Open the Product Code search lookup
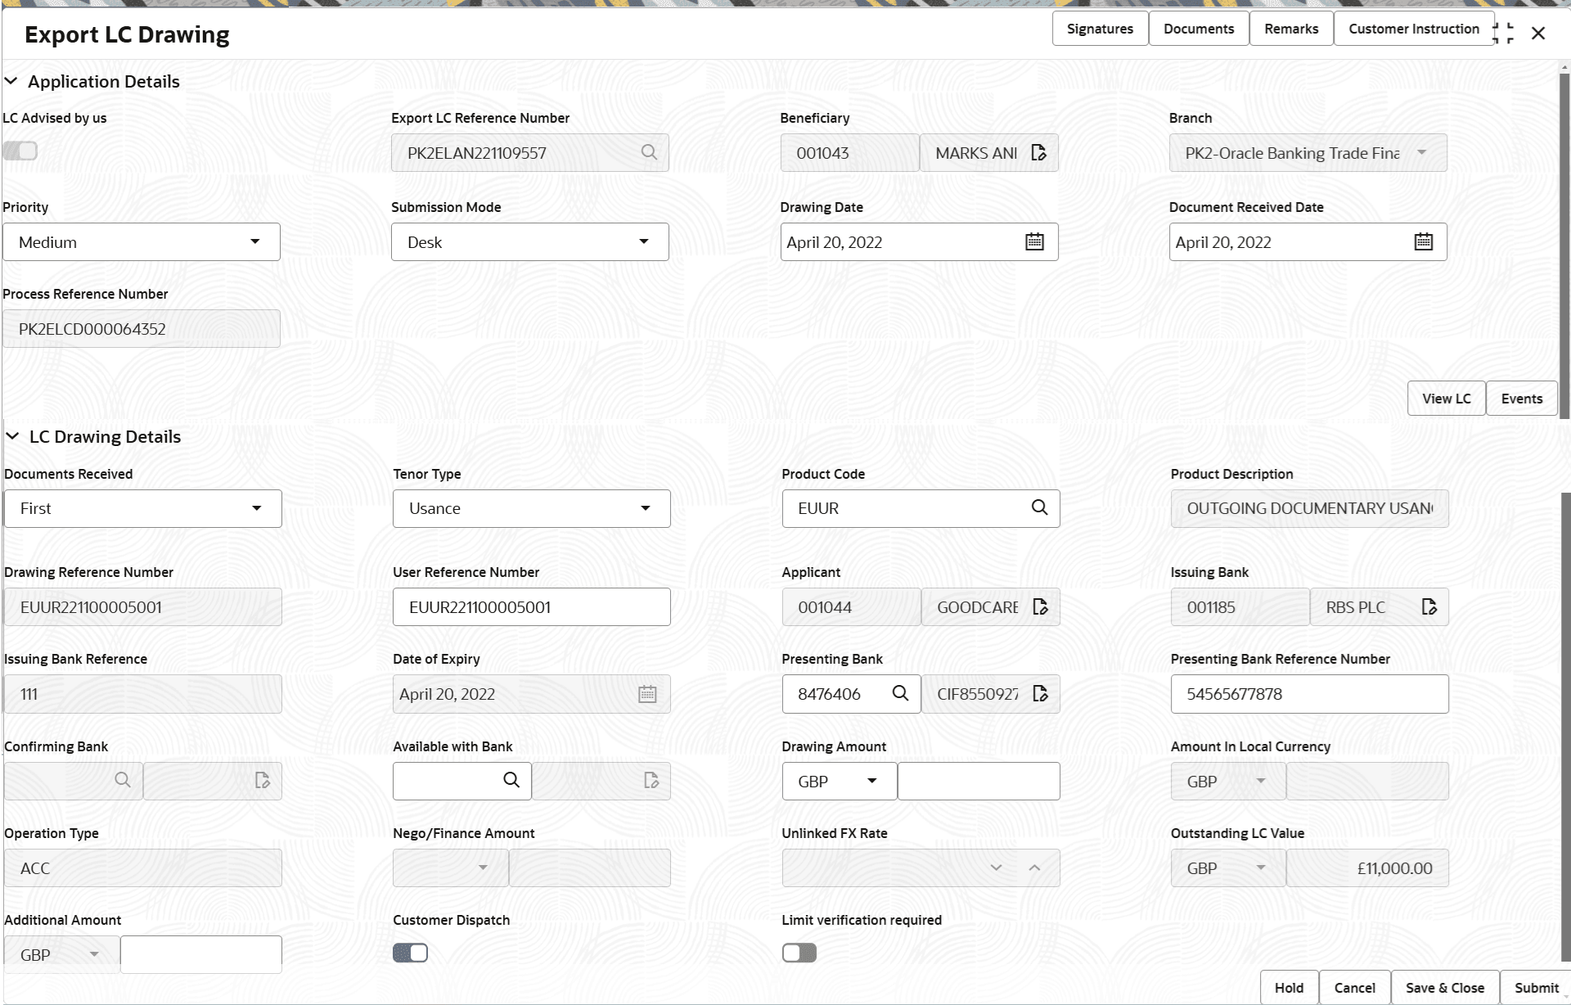Viewport: 1571px width, 1005px height. tap(1040, 507)
